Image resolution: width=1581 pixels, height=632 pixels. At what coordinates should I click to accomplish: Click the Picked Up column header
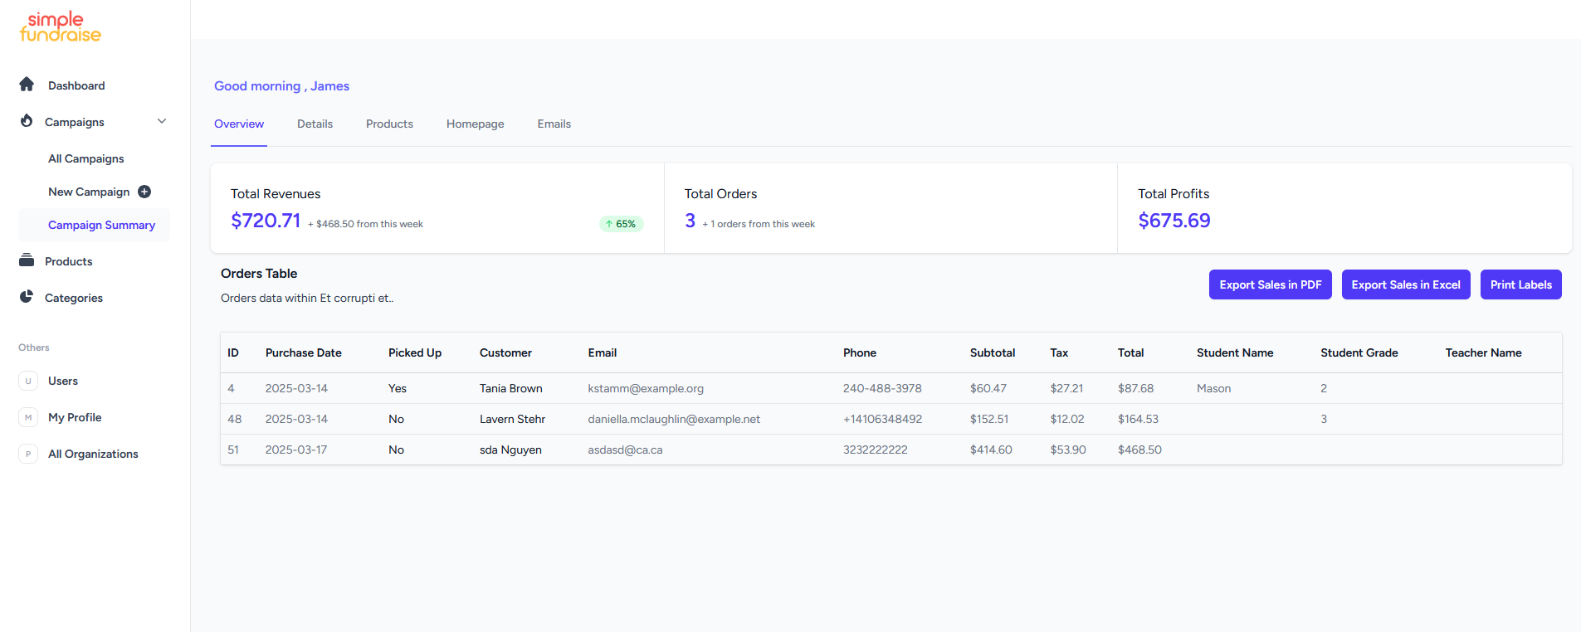(x=415, y=352)
